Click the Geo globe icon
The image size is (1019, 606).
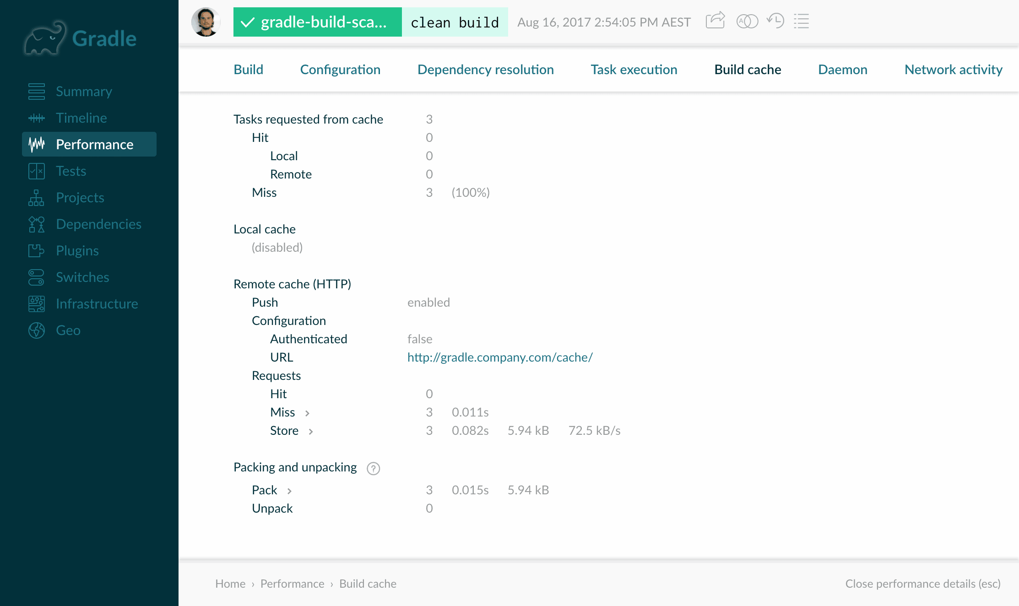click(x=37, y=330)
